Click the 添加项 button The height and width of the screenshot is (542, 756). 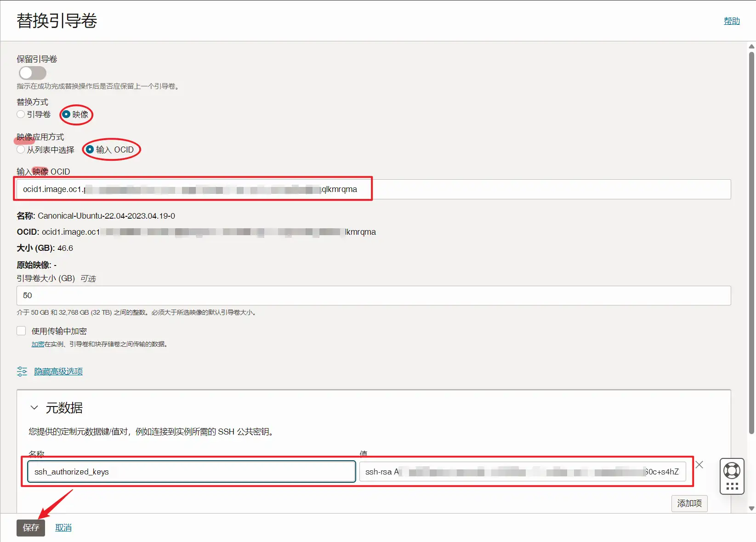pyautogui.click(x=689, y=503)
